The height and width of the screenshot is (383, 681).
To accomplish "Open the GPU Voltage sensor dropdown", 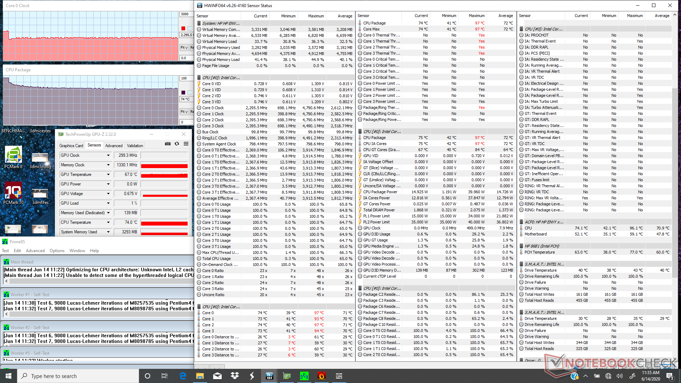I will point(108,194).
